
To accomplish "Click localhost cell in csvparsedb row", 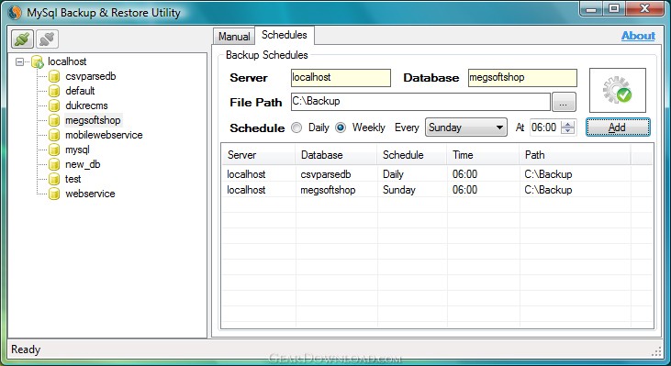I will pos(246,174).
